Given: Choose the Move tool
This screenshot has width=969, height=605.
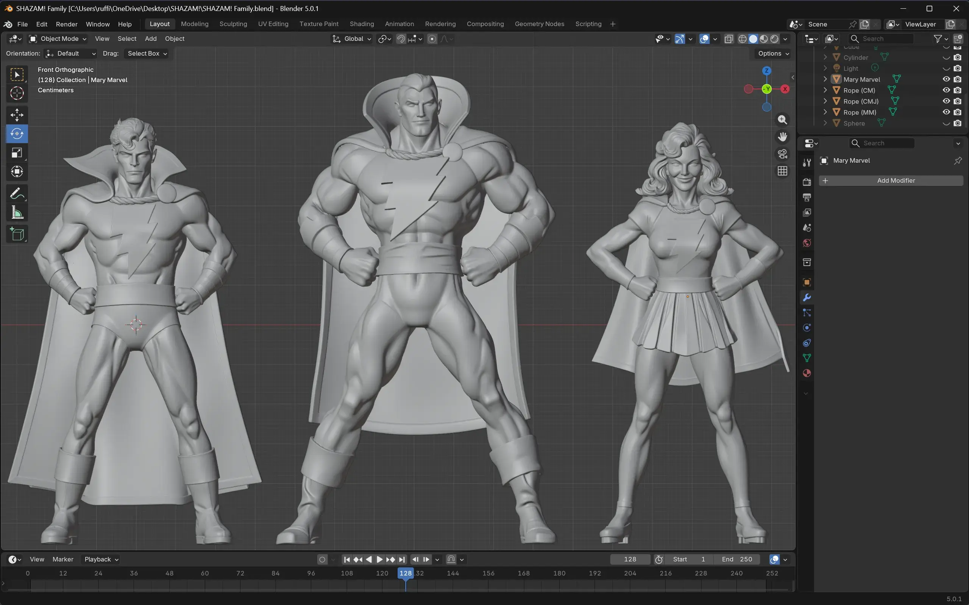Looking at the screenshot, I should [x=17, y=115].
